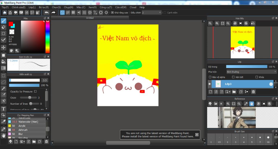Select the Hand pan tool
Image resolution: width=278 pixels, height=149 pixels.
click(x=3, y=135)
